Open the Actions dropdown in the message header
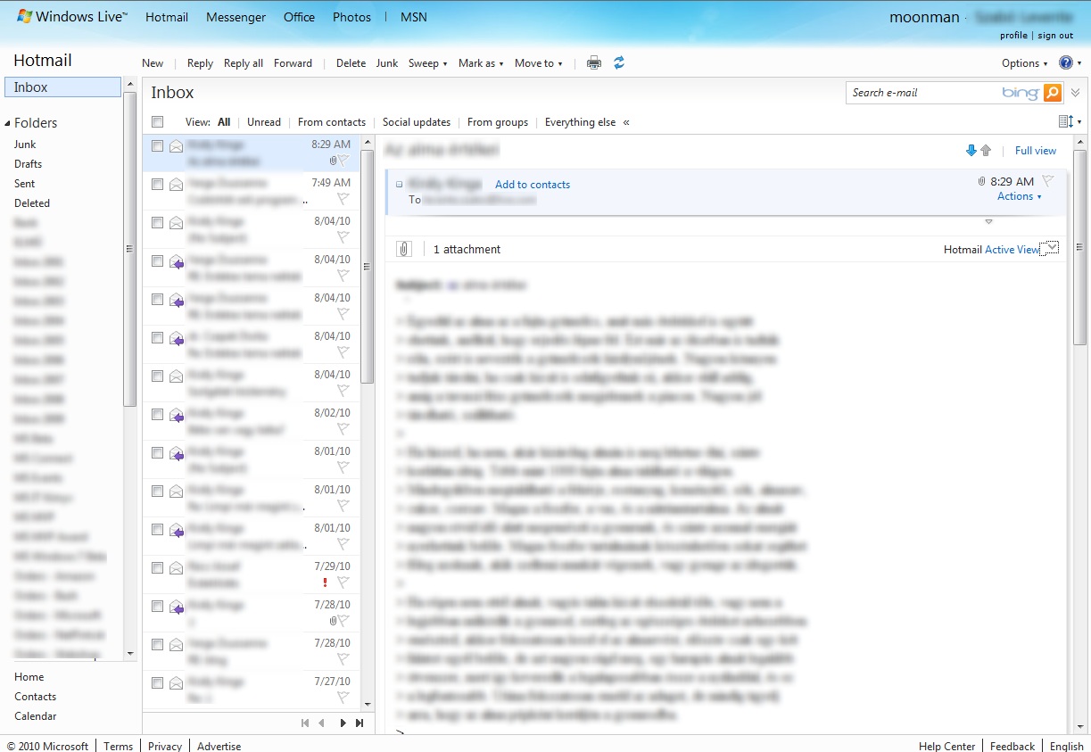Viewport: 1091px width, 752px height. click(x=1020, y=196)
